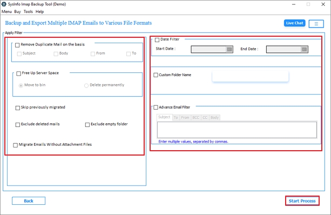This screenshot has width=331, height=215.
Task: Enable Free Up Server Space option
Action: point(18,73)
